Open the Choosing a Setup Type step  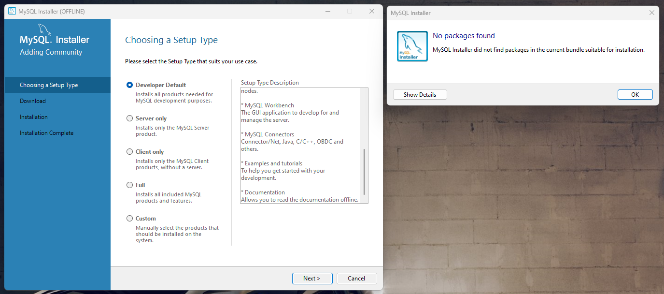coord(57,85)
